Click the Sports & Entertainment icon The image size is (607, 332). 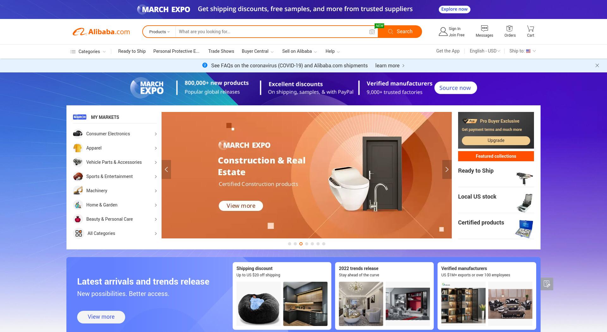(x=78, y=176)
